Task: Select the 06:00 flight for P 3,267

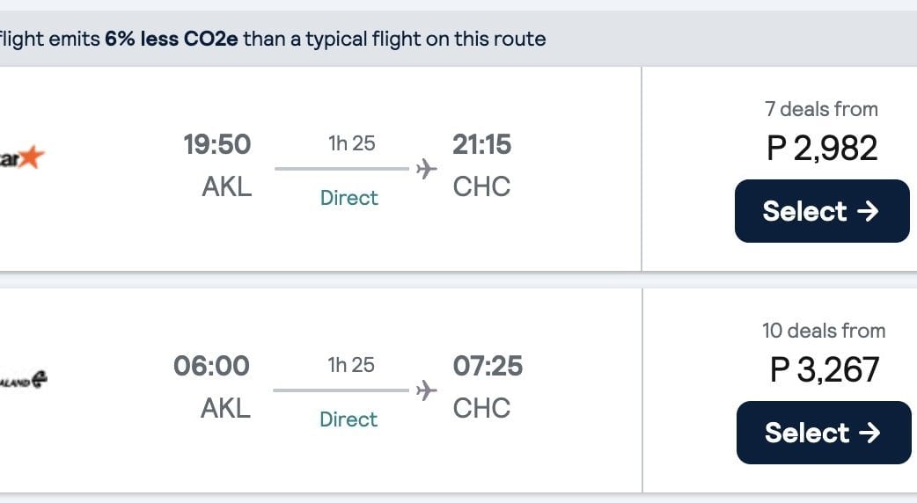Action: tap(823, 433)
